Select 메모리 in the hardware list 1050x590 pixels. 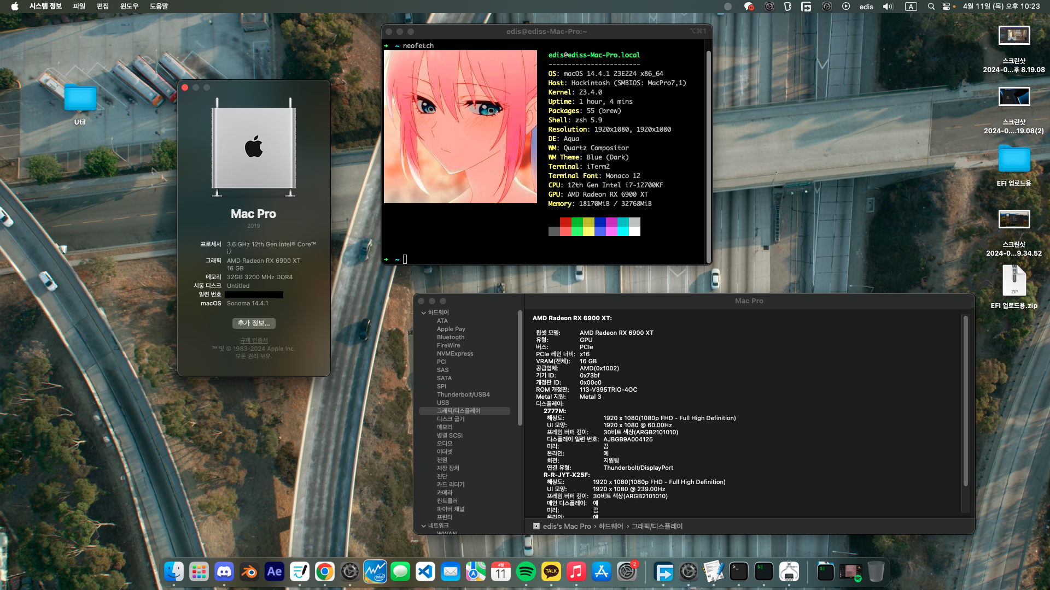(x=445, y=427)
